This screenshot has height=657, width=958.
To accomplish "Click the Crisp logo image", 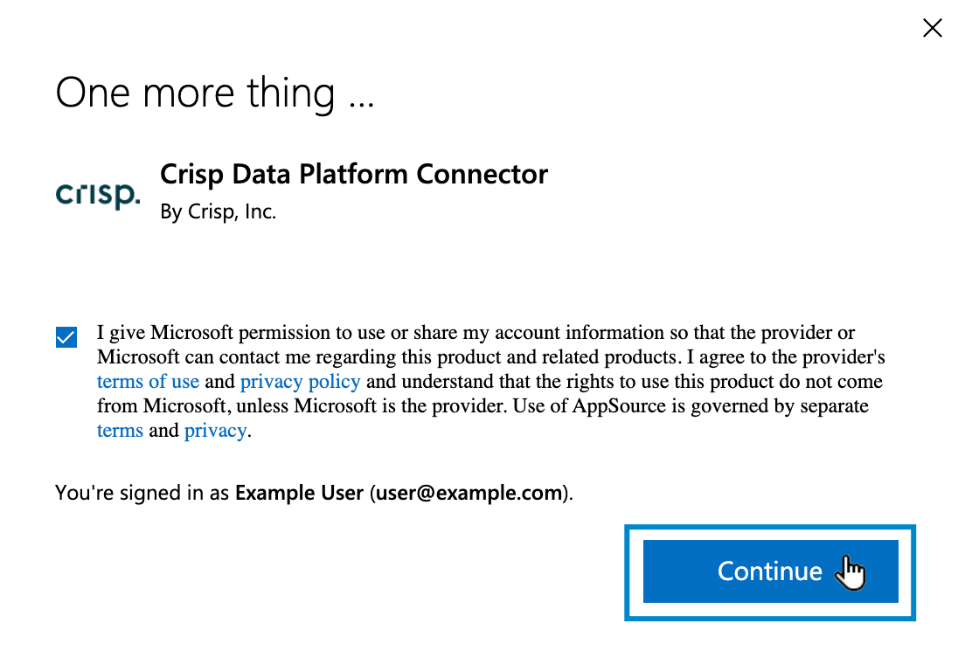I will point(98,194).
